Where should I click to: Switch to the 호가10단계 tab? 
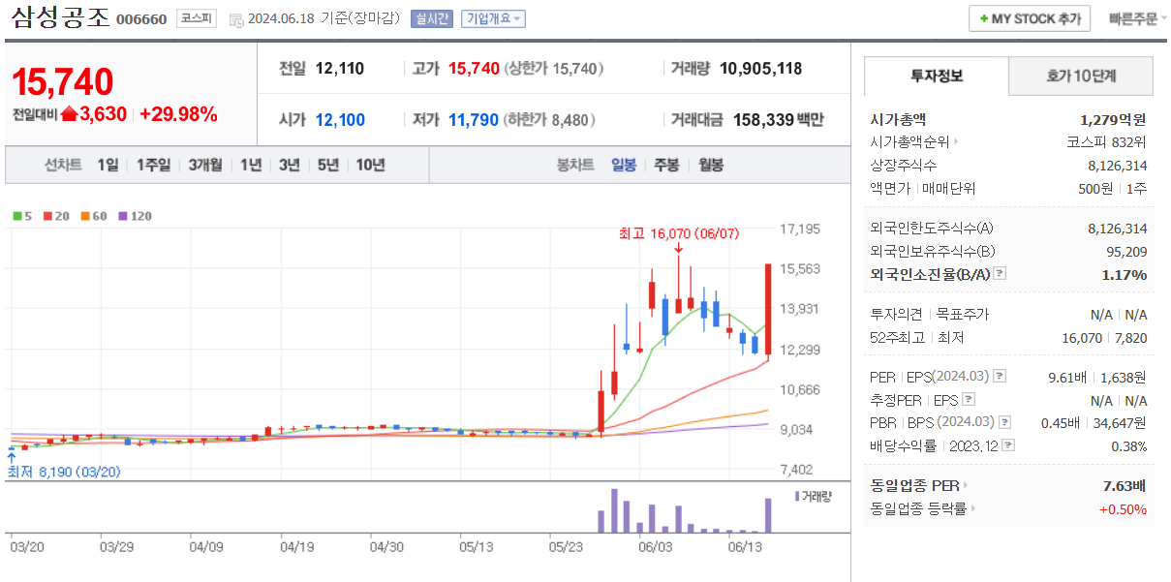point(1081,76)
